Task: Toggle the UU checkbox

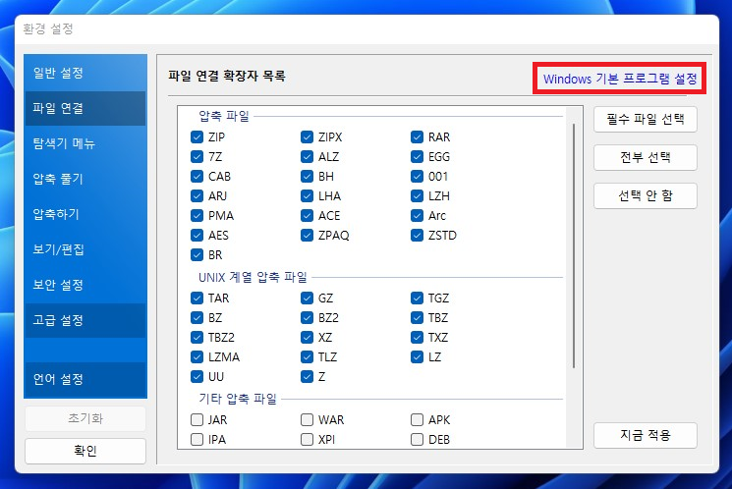Action: [197, 376]
